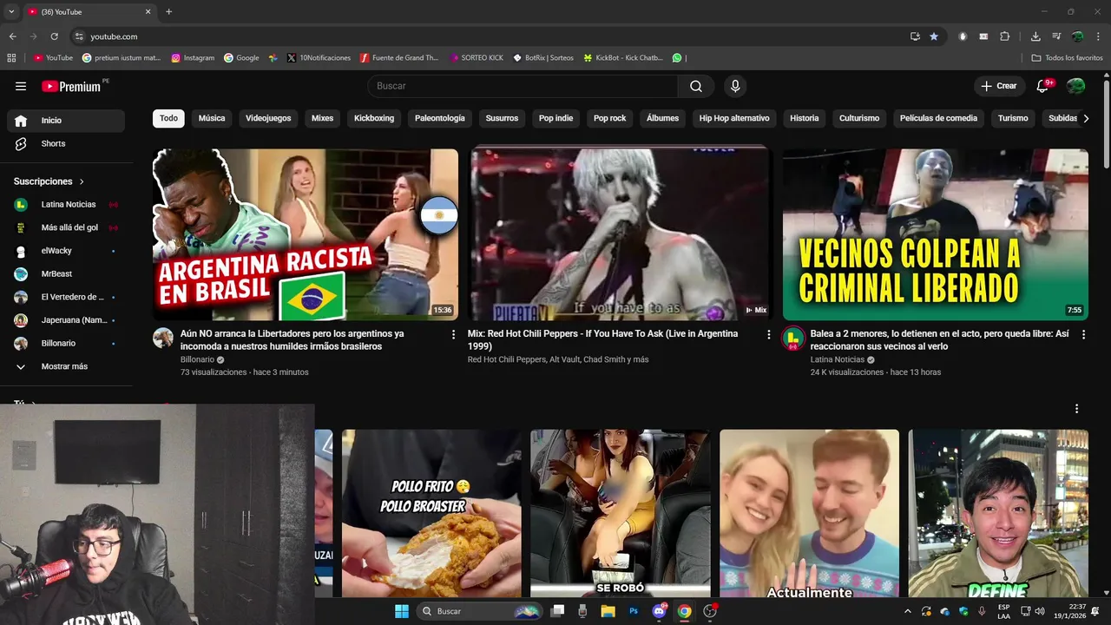Viewport: 1111px width, 625px height.
Task: Open the notifications bell
Action: pos(1043,86)
